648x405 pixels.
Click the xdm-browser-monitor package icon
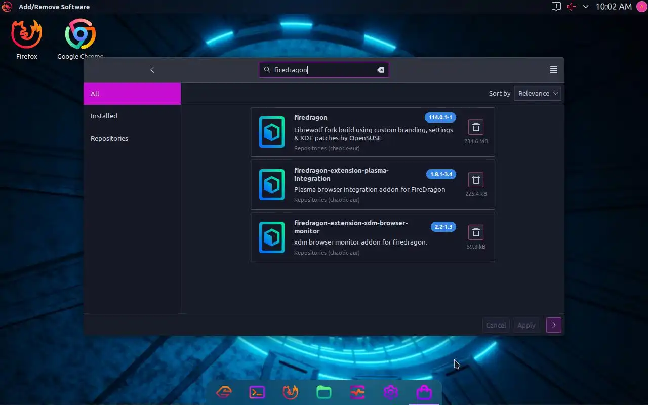click(x=272, y=237)
